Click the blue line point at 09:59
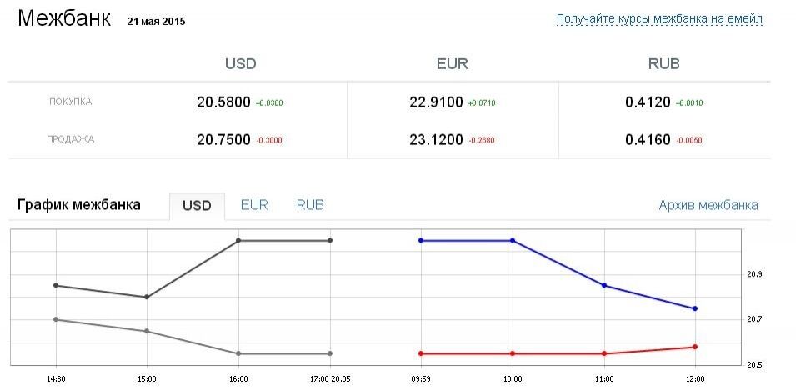796x390 pixels. pos(421,240)
